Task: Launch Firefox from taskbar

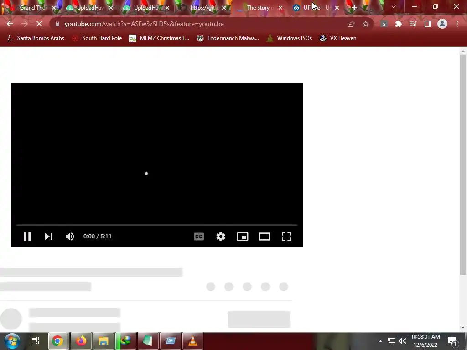Action: coord(81,341)
